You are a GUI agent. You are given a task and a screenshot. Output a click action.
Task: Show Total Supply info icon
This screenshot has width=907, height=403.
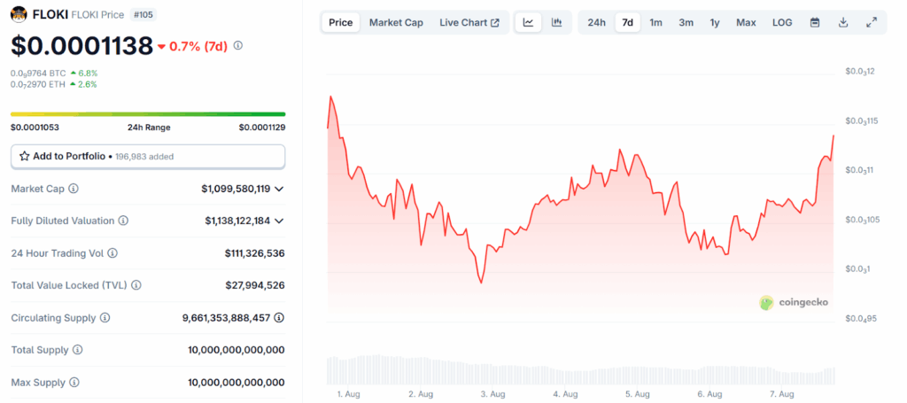click(x=78, y=350)
